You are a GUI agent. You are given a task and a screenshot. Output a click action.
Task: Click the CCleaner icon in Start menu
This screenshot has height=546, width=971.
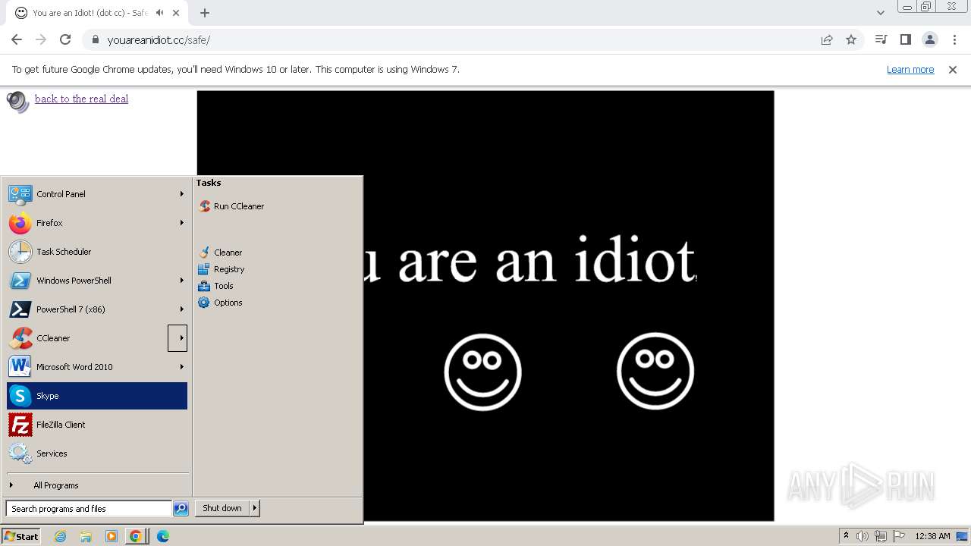coord(20,338)
